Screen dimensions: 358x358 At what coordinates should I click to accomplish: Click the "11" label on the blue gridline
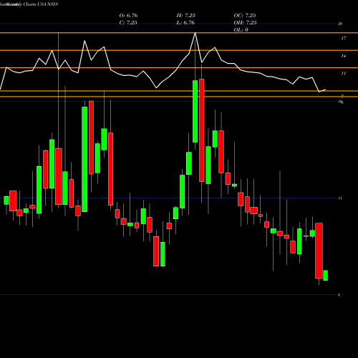pos(340,198)
